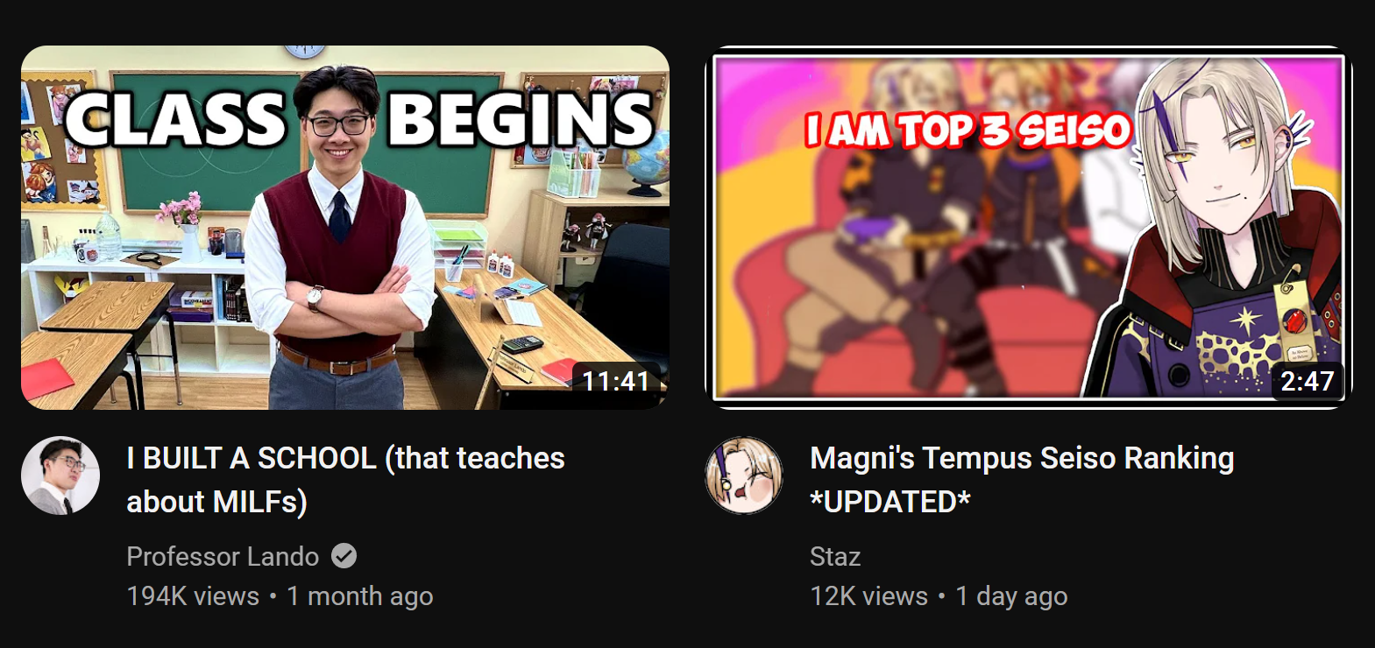This screenshot has height=648, width=1375.
Task: Click the '194K views' text
Action: (193, 596)
